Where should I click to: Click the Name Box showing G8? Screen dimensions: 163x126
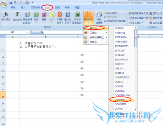click(13, 32)
